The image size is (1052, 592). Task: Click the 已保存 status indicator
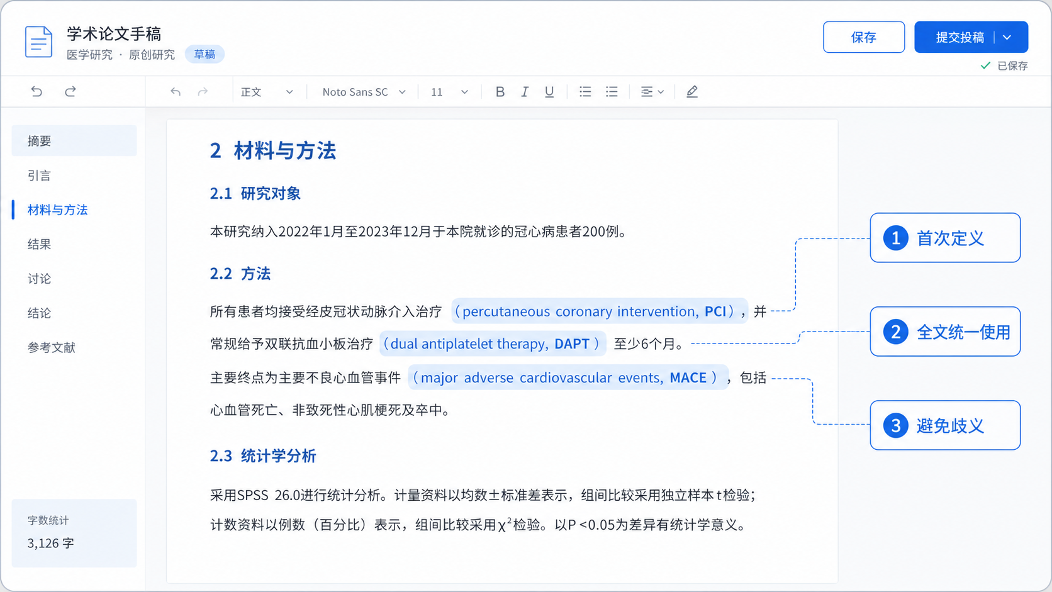point(1004,65)
